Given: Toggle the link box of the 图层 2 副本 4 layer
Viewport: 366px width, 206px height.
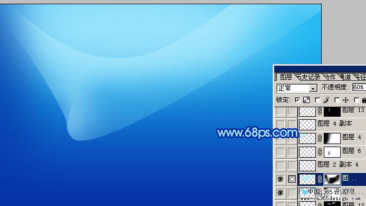Looking at the screenshot, I should [x=292, y=166].
